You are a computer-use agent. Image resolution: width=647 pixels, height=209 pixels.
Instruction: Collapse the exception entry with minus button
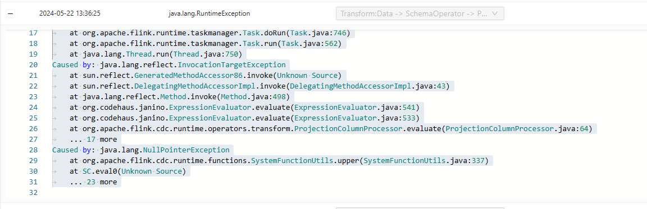point(11,13)
